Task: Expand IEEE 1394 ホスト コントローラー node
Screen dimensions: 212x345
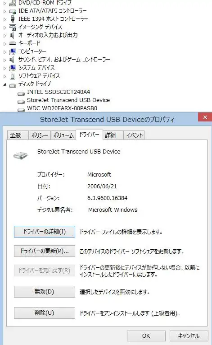Action: [x=5, y=19]
